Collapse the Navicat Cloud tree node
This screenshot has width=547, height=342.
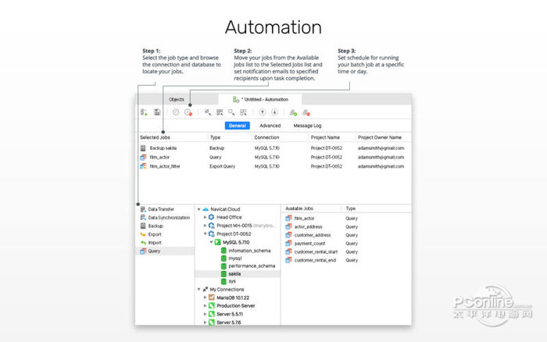coord(198,209)
